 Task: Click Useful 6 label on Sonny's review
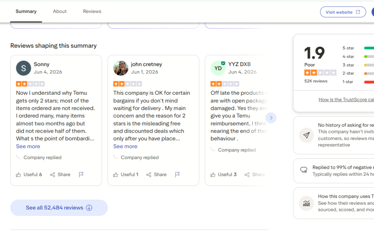(33, 175)
